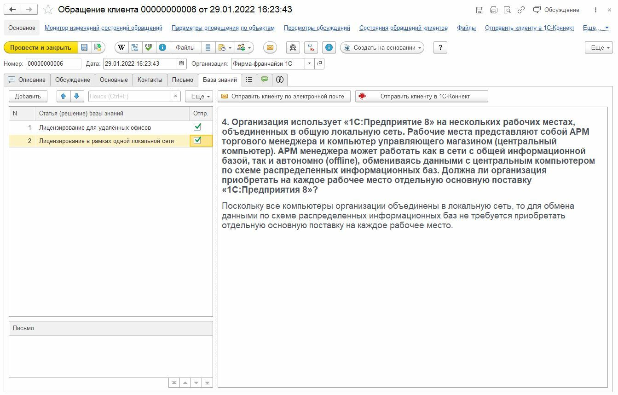Open the date calendar picker icon
Screen dimensions: 618x395
tap(182, 63)
